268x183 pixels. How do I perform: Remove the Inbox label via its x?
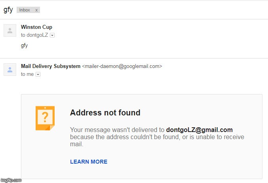point(36,10)
